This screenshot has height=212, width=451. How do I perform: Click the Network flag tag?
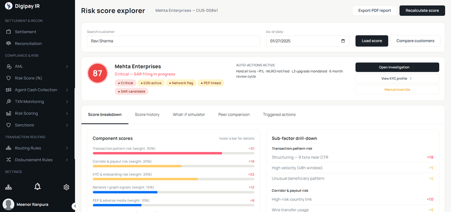point(181,83)
